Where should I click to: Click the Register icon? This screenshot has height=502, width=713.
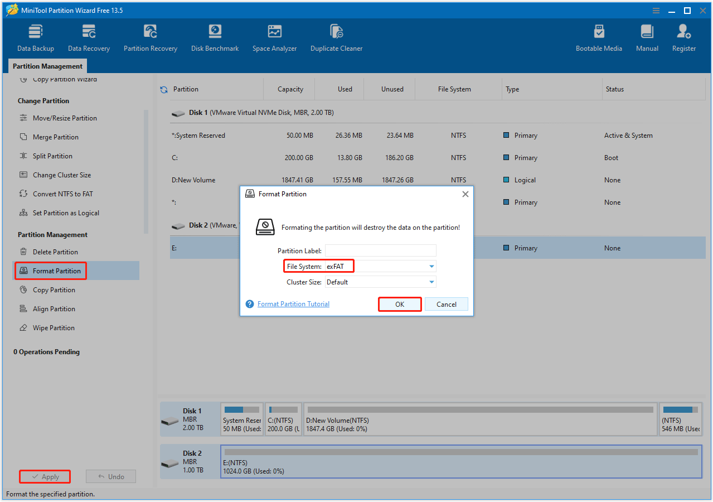tap(683, 37)
